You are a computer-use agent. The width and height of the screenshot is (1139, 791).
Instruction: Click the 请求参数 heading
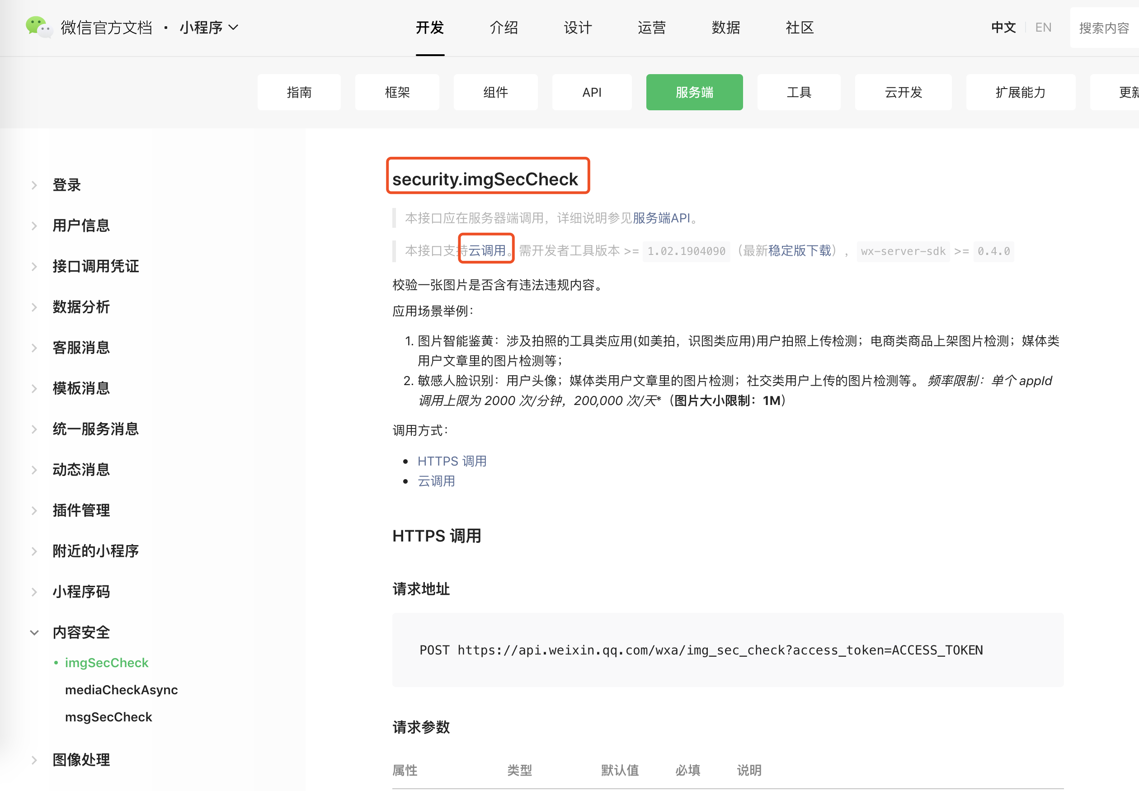(x=421, y=728)
